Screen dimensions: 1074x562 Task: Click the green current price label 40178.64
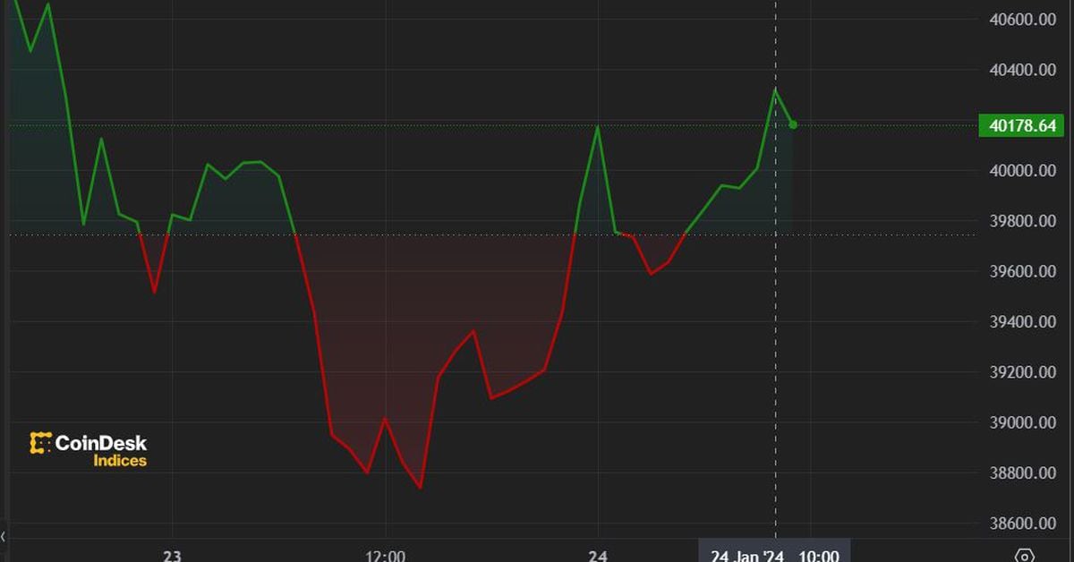1023,125
